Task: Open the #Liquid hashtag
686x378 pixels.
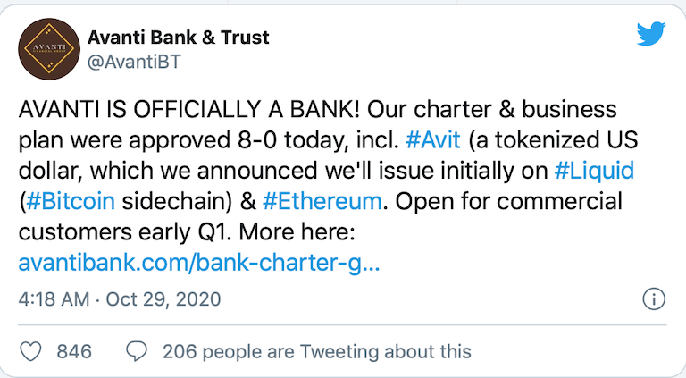Action: pyautogui.click(x=594, y=171)
